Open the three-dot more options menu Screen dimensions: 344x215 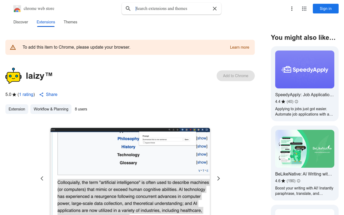click(292, 9)
